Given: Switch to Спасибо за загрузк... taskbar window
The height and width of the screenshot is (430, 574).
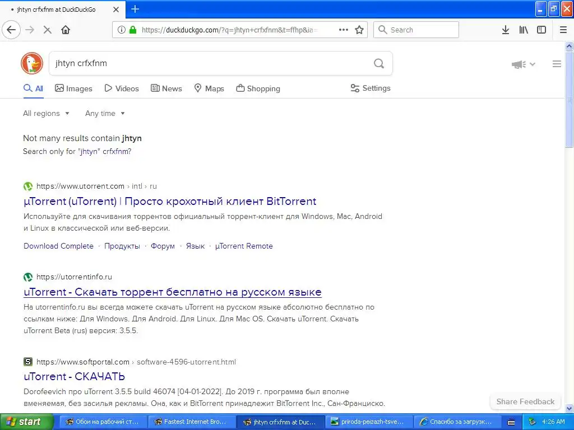Looking at the screenshot, I should (457, 422).
